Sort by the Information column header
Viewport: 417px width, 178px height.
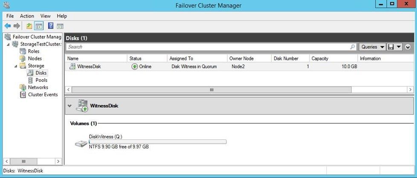(x=386, y=58)
